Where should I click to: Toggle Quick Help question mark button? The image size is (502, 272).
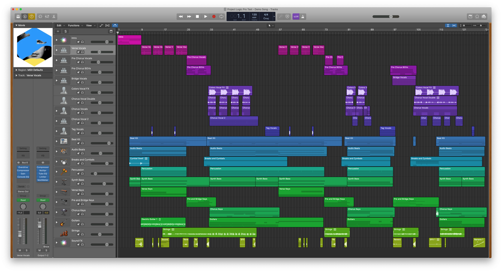click(31, 16)
